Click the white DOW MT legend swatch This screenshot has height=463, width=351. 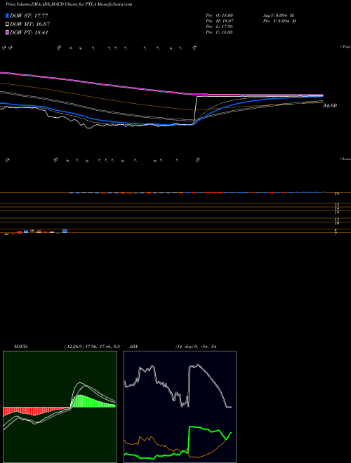tap(7, 25)
